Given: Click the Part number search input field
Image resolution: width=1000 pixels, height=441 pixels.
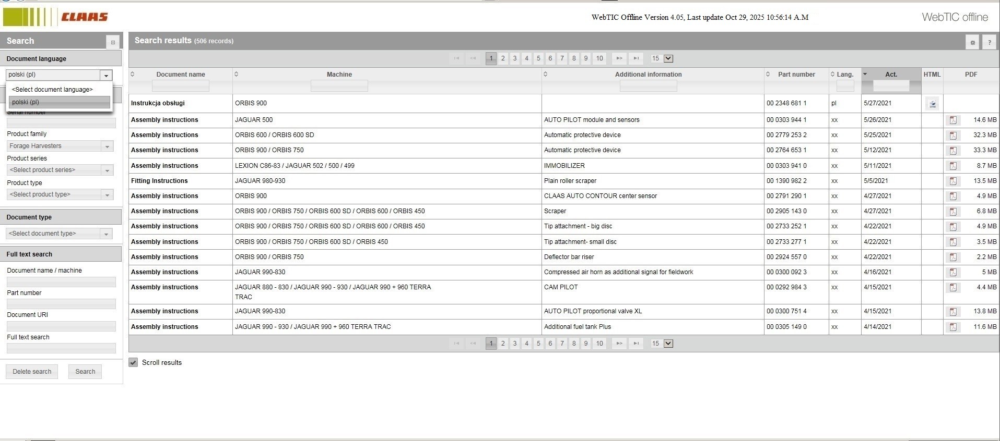Looking at the screenshot, I should [61, 304].
